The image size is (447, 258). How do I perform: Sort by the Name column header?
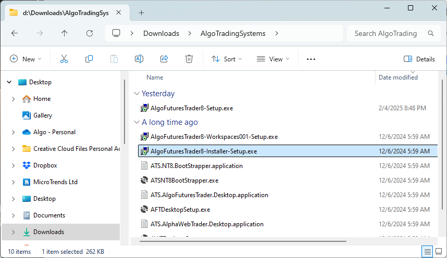point(155,77)
